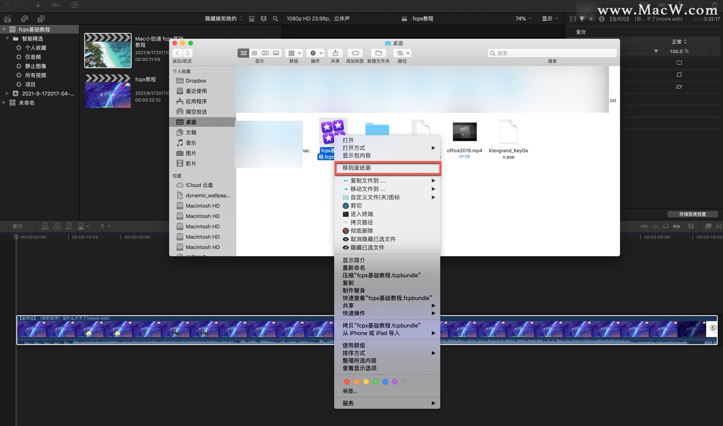The height and width of the screenshot is (426, 723).
Task: Choose 彻底删除 in context menu
Action: coord(387,231)
